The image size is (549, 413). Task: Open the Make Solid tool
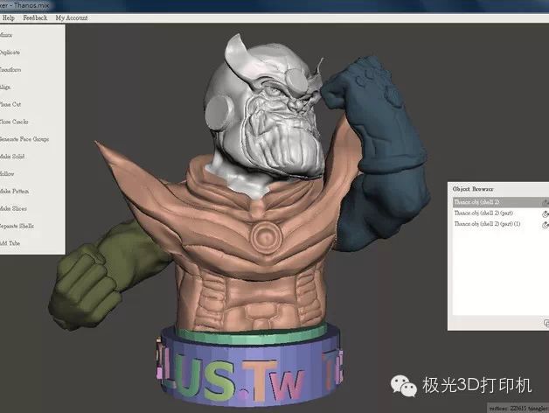(x=12, y=157)
